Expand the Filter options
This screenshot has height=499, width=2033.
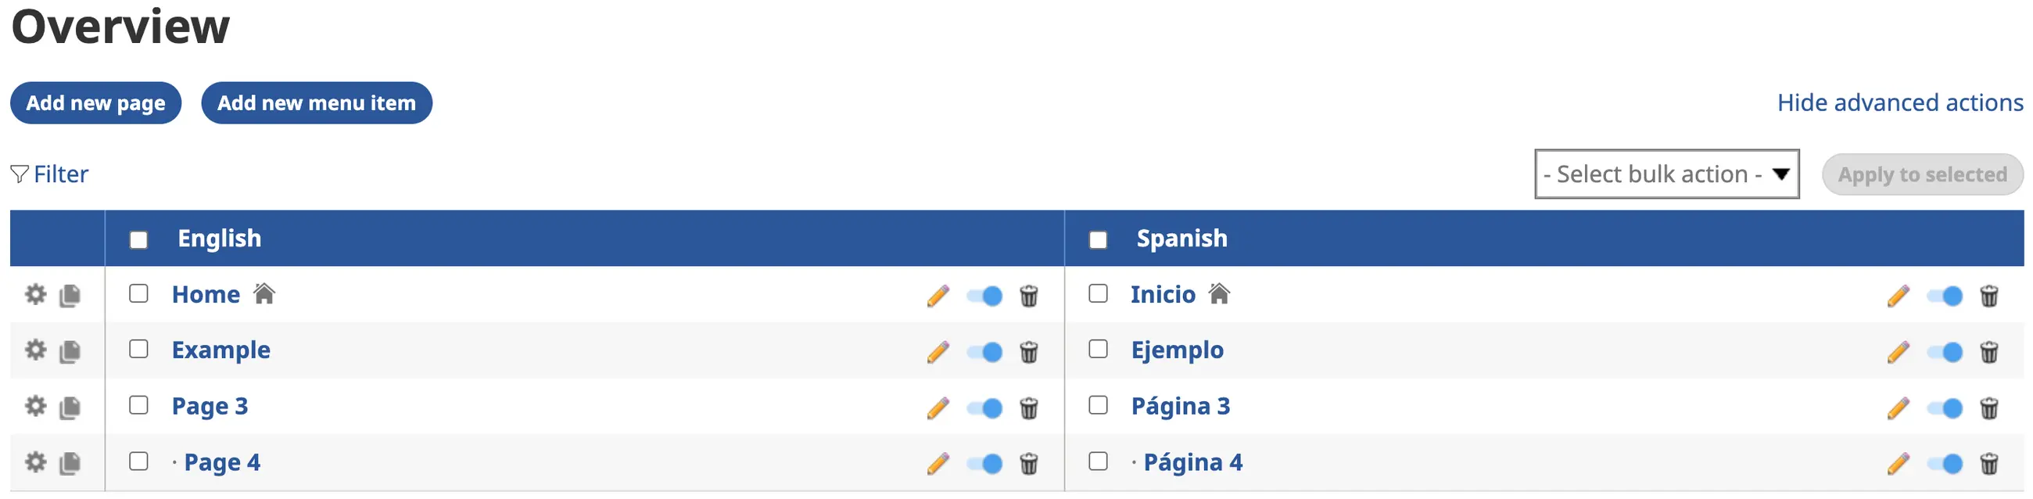pos(50,174)
